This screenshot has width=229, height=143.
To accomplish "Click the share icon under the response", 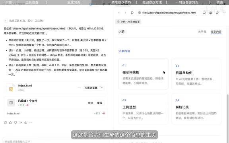I will pyautogui.click(x=26, y=123).
